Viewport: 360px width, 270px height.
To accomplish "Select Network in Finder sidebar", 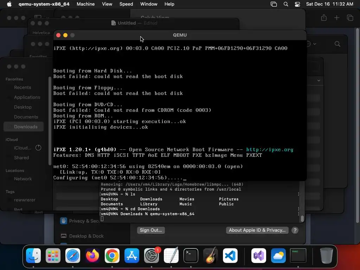I will click(x=23, y=179).
